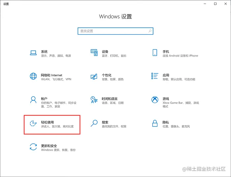Close the Settings window

coord(225,4)
